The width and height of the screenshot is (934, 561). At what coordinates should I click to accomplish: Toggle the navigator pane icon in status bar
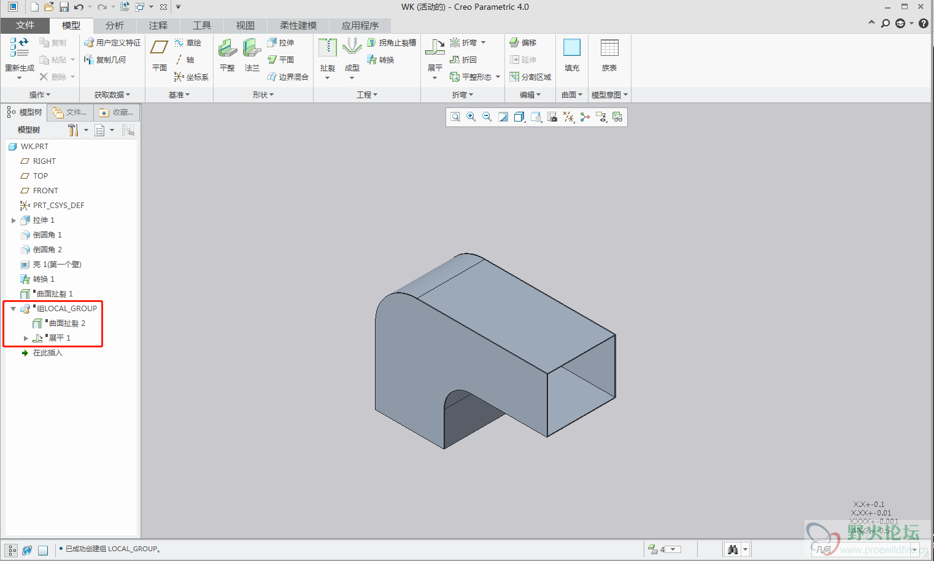[12, 551]
